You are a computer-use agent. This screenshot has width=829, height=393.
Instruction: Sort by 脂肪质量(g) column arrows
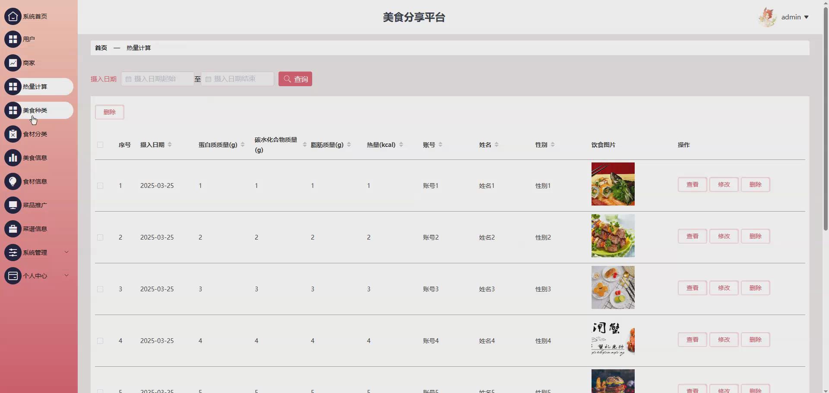click(349, 145)
